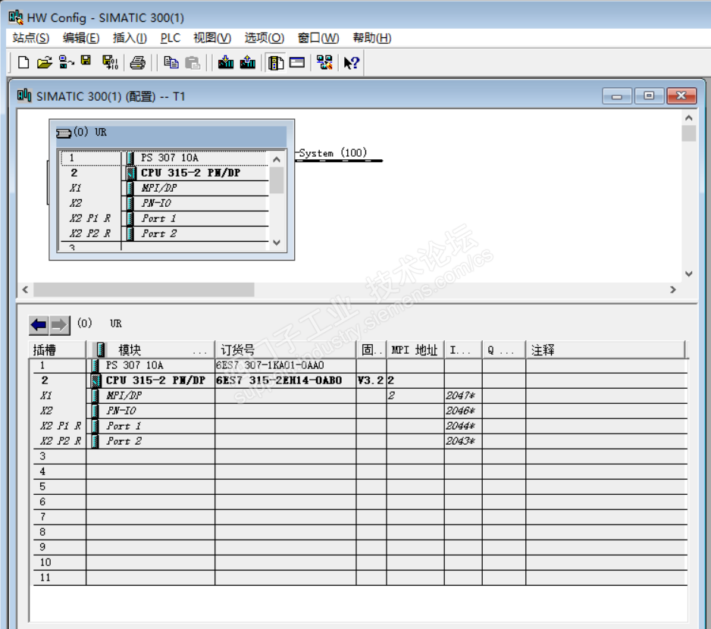Select Port 1 row in detail table
The width and height of the screenshot is (711, 629).
click(x=361, y=426)
